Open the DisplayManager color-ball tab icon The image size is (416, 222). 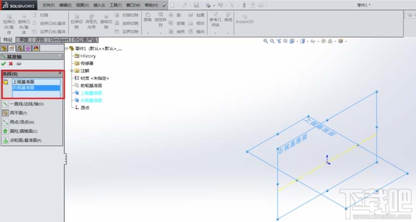(x=36, y=49)
